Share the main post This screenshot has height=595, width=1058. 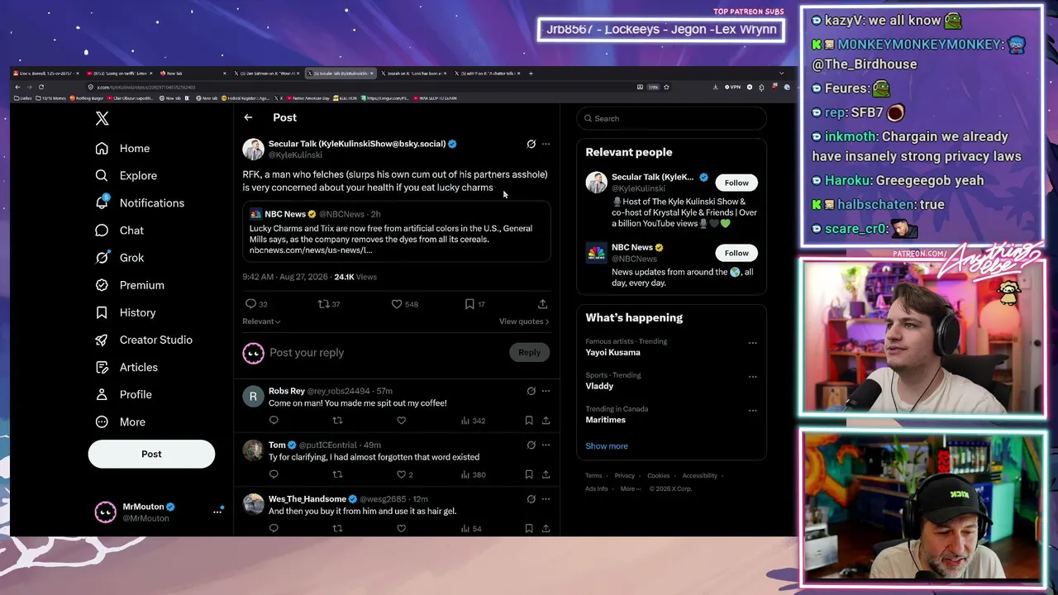[x=542, y=304]
